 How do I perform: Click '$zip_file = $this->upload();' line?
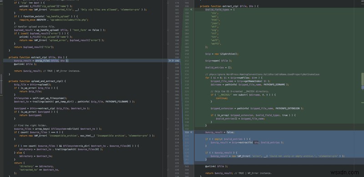click(32, 84)
